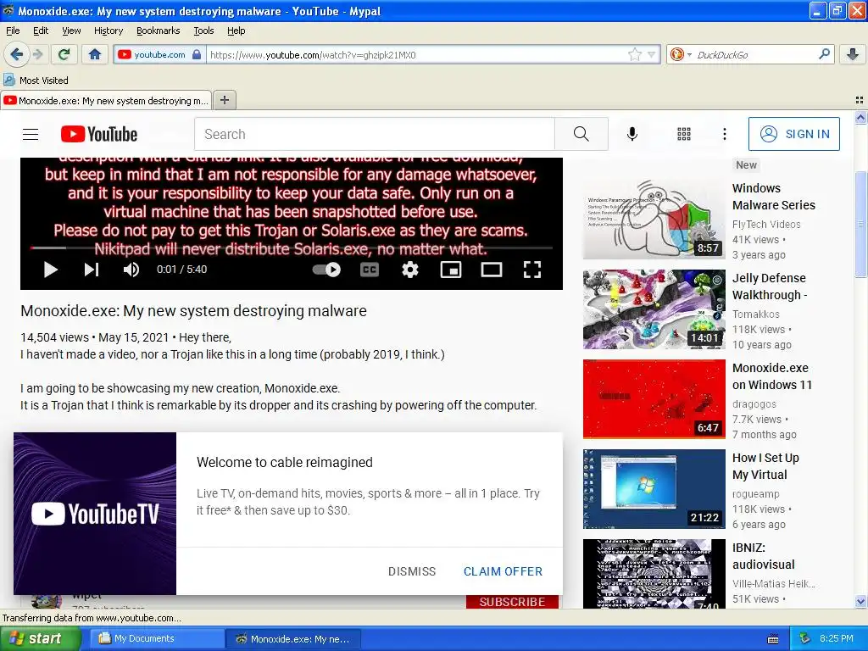
Task: Dismiss the YouTube TV offer
Action: [412, 571]
